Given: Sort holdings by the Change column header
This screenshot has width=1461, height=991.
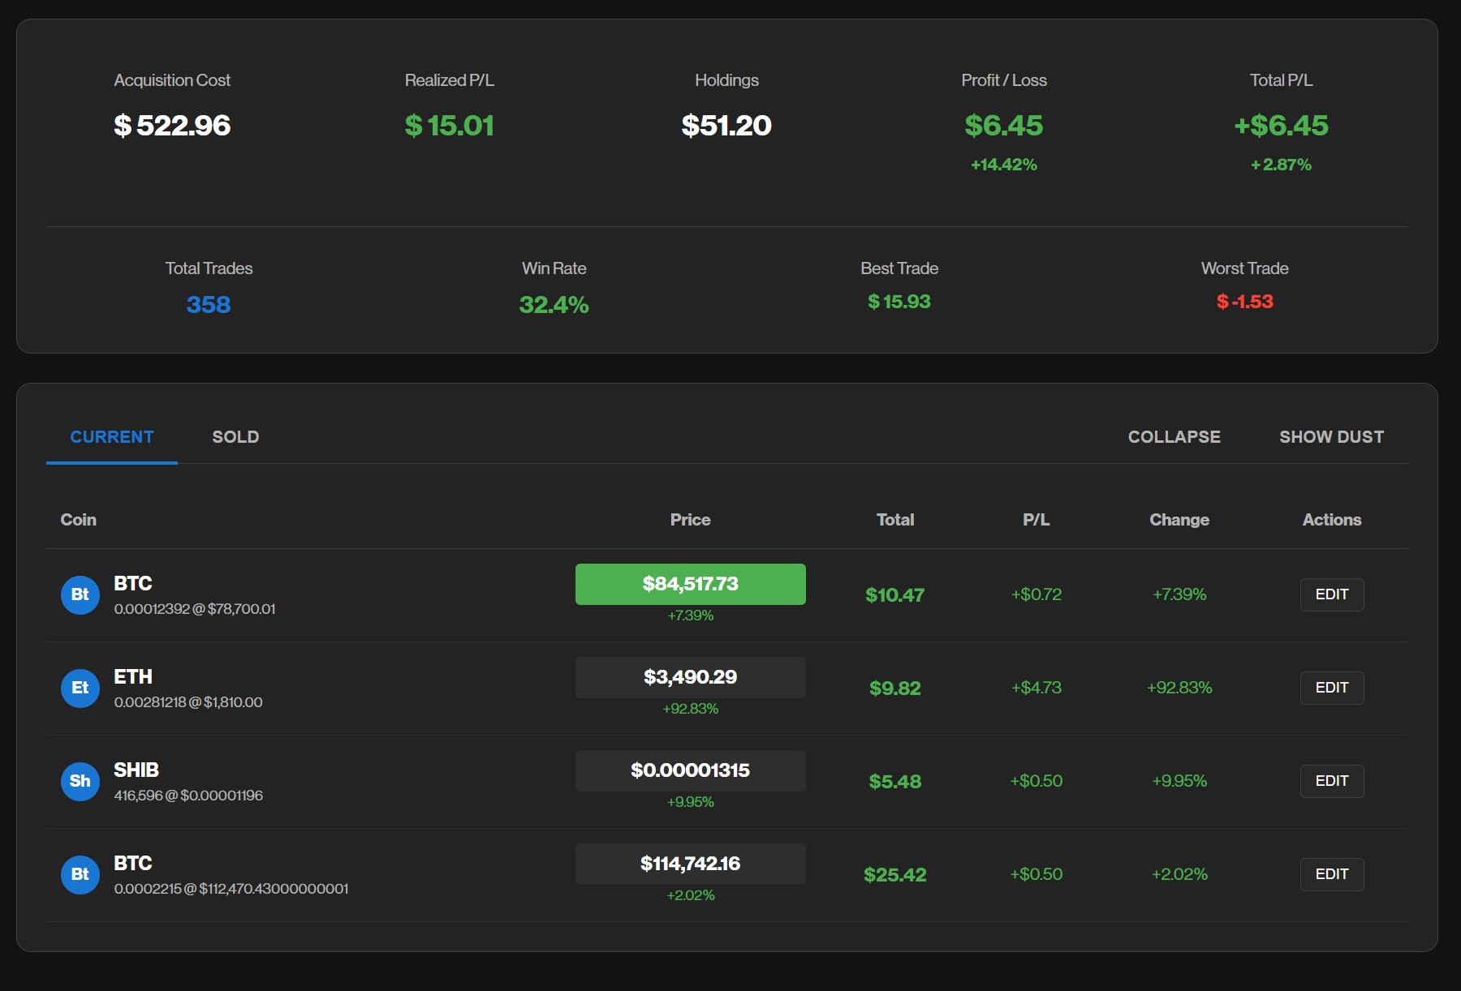Looking at the screenshot, I should (1179, 520).
